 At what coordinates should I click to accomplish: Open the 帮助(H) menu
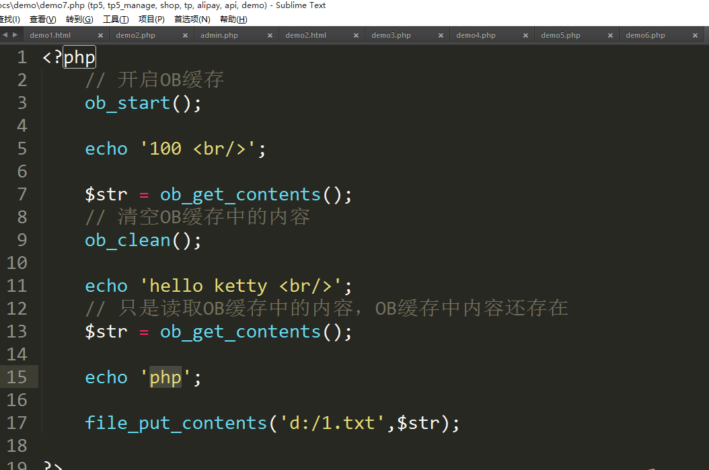click(233, 19)
